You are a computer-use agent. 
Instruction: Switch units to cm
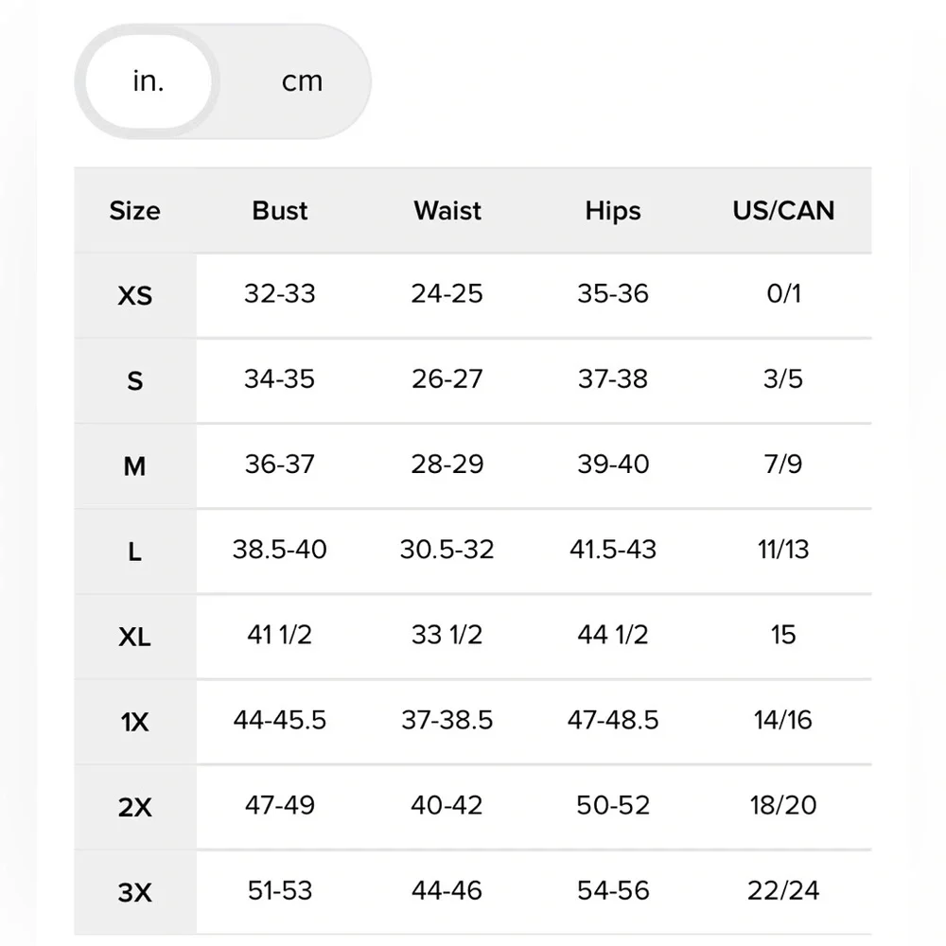[x=302, y=81]
